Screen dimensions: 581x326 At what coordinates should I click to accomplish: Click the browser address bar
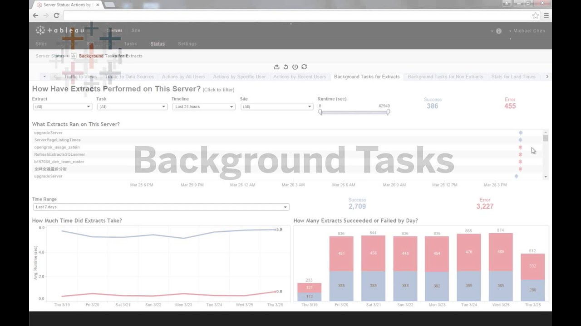pos(296,15)
